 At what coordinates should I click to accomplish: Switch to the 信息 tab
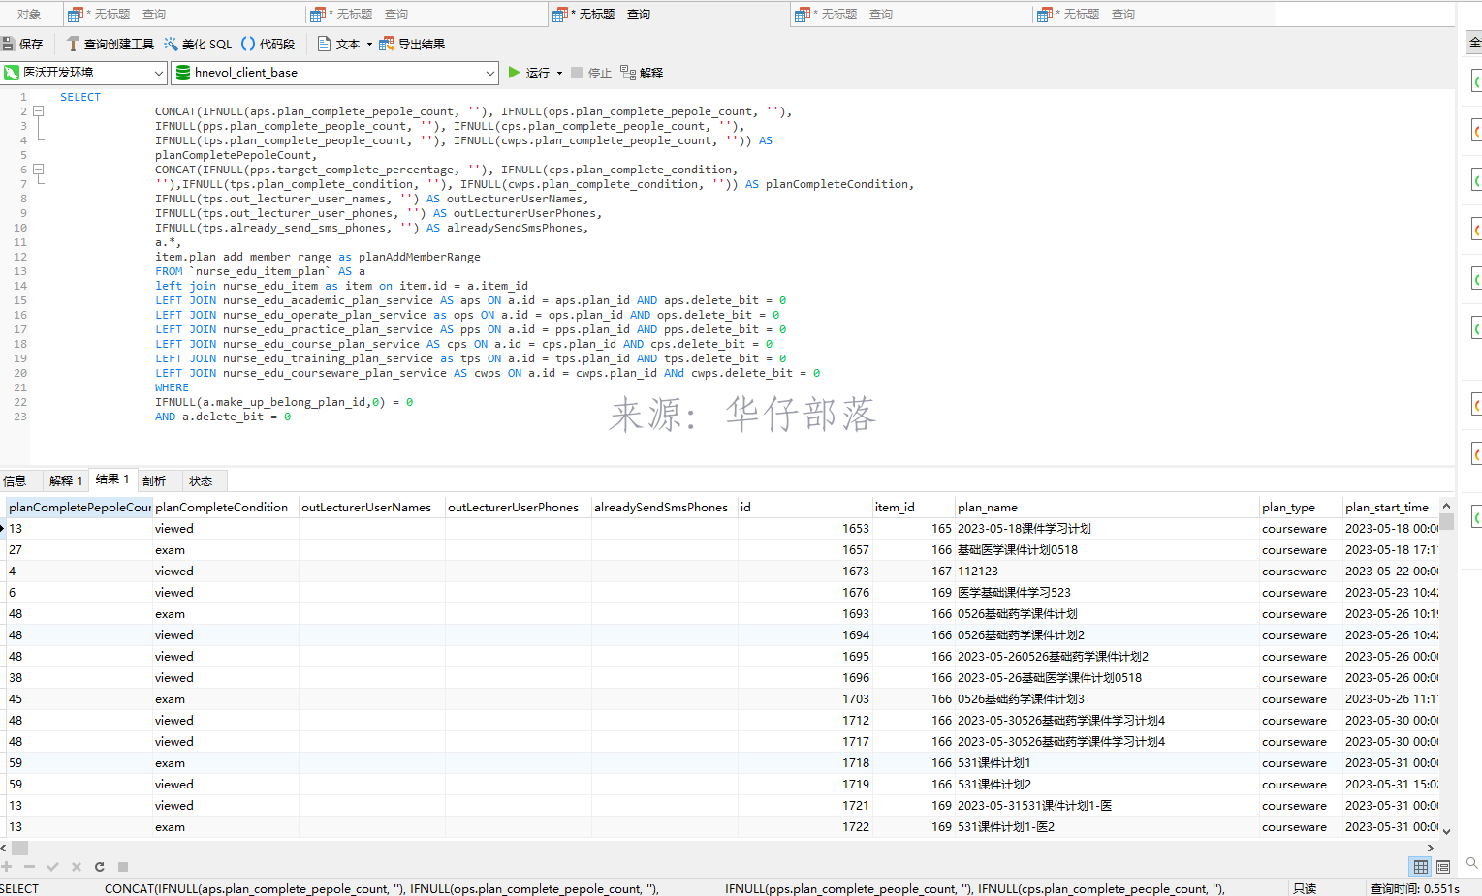16,480
